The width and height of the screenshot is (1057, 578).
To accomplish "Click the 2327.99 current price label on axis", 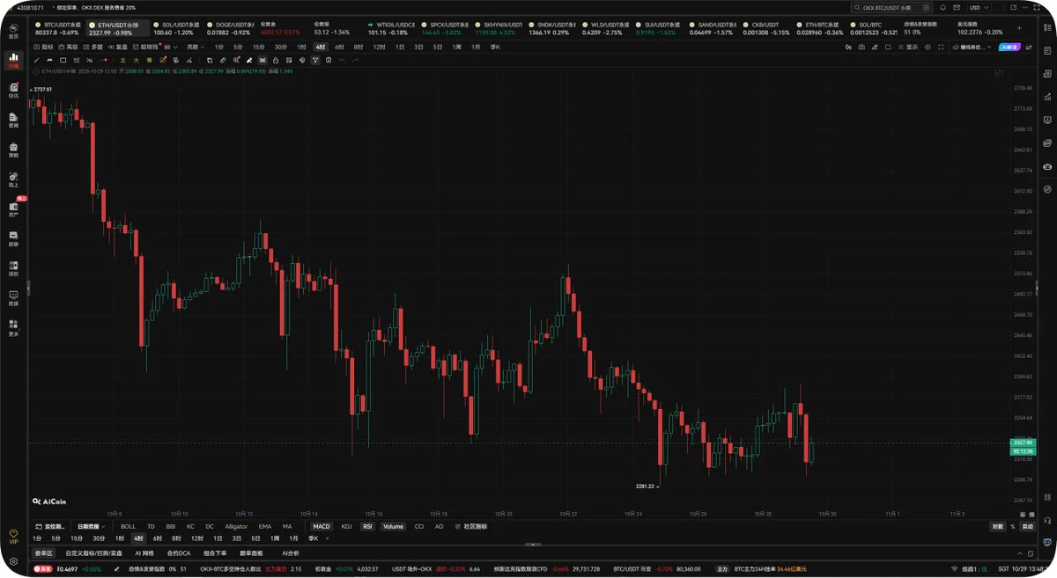I will coord(1024,442).
